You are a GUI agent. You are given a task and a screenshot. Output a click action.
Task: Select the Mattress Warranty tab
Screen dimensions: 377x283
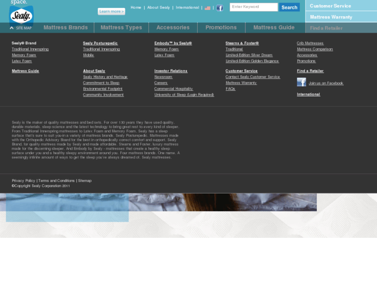click(x=341, y=17)
